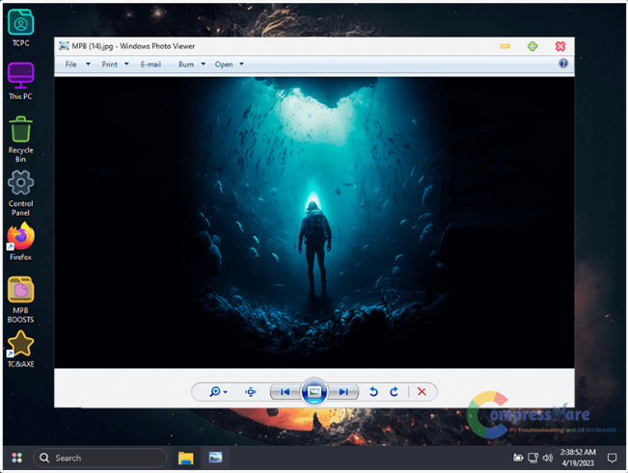Select Photo Viewer taskbar icon
This screenshot has width=628, height=473.
point(215,458)
